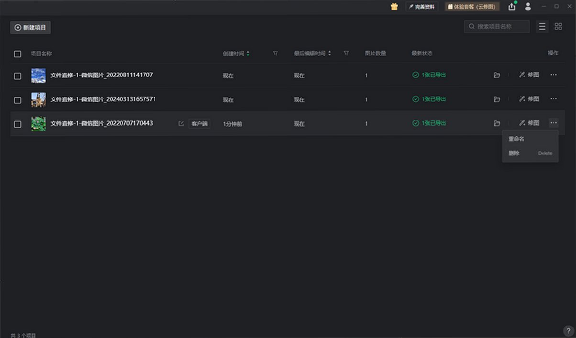Click the 新建项目 button

[x=30, y=28]
